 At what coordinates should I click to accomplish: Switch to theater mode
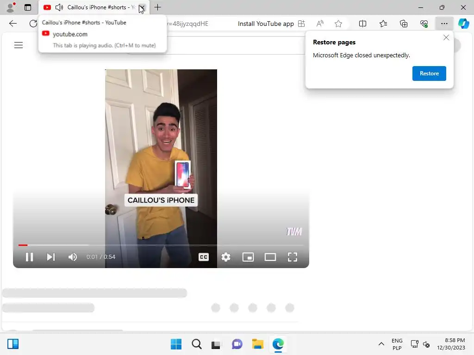pyautogui.click(x=270, y=257)
